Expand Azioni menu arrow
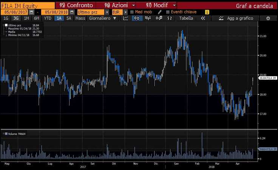The width and height of the screenshot is (278, 170). 133,6
